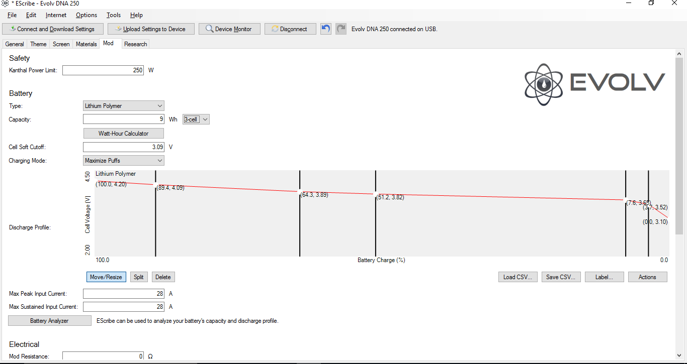Click the Cell Soft Cutoff input field
This screenshot has height=364, width=687.
pyautogui.click(x=123, y=147)
